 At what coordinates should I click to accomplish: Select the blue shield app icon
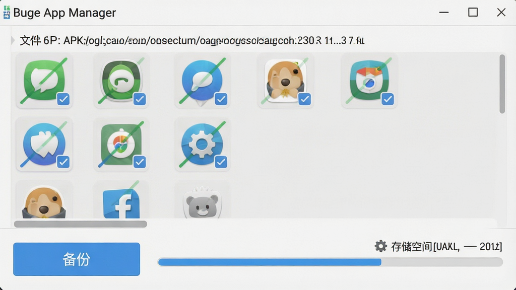pyautogui.click(x=44, y=144)
